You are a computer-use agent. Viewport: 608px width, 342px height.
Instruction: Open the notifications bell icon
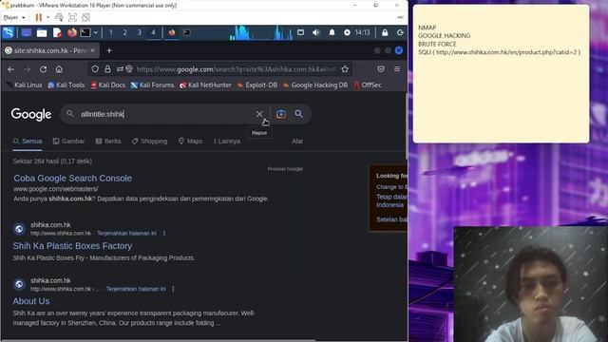332,32
